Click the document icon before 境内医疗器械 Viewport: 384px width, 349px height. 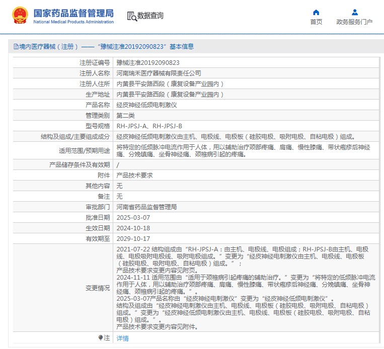point(15,47)
